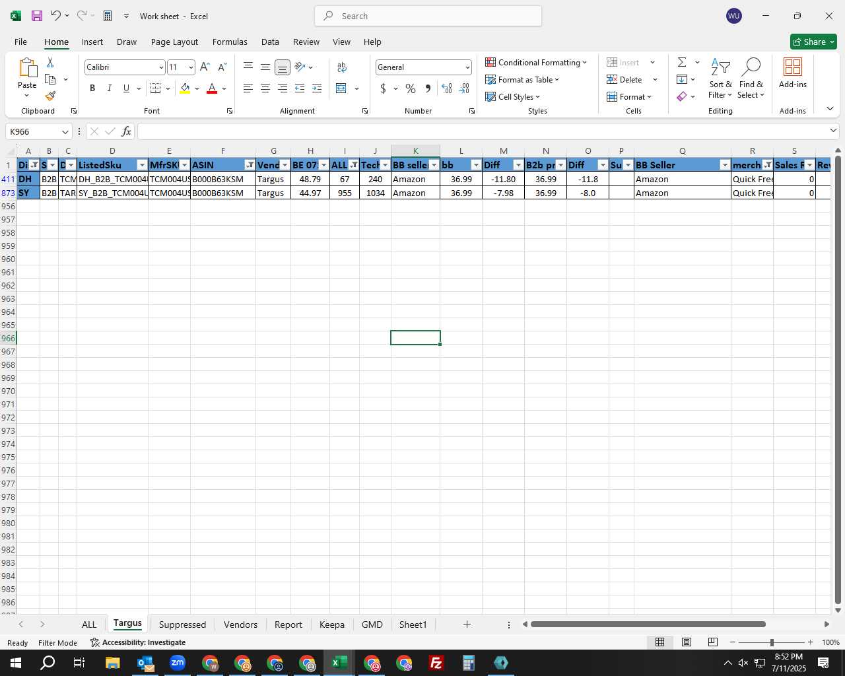Click the horizontal scrollbar thumb
The image size is (845, 676).
tap(648, 624)
